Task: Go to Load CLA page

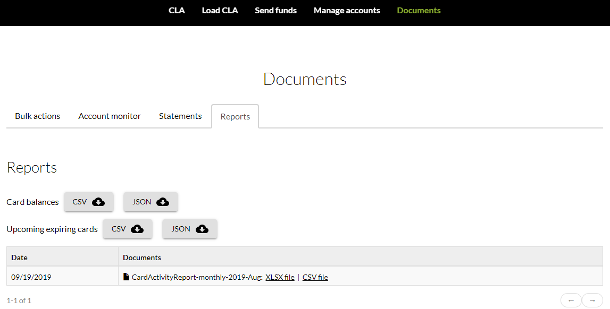Action: pos(220,11)
